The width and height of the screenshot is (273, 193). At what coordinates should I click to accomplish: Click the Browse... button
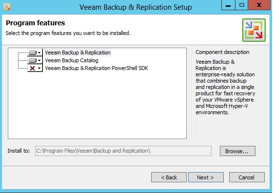pyautogui.click(x=237, y=151)
